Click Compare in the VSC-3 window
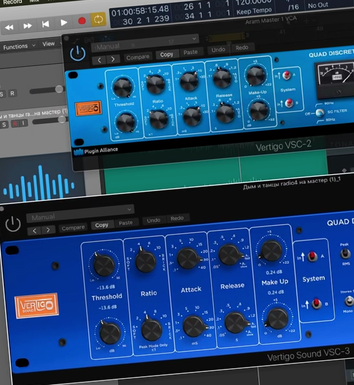This screenshot has height=385, width=354. (x=73, y=228)
